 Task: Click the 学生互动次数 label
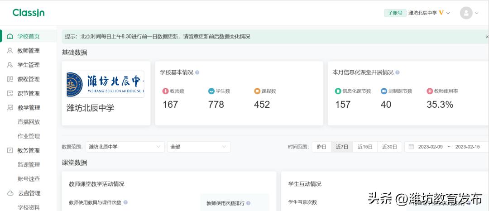point(302,202)
